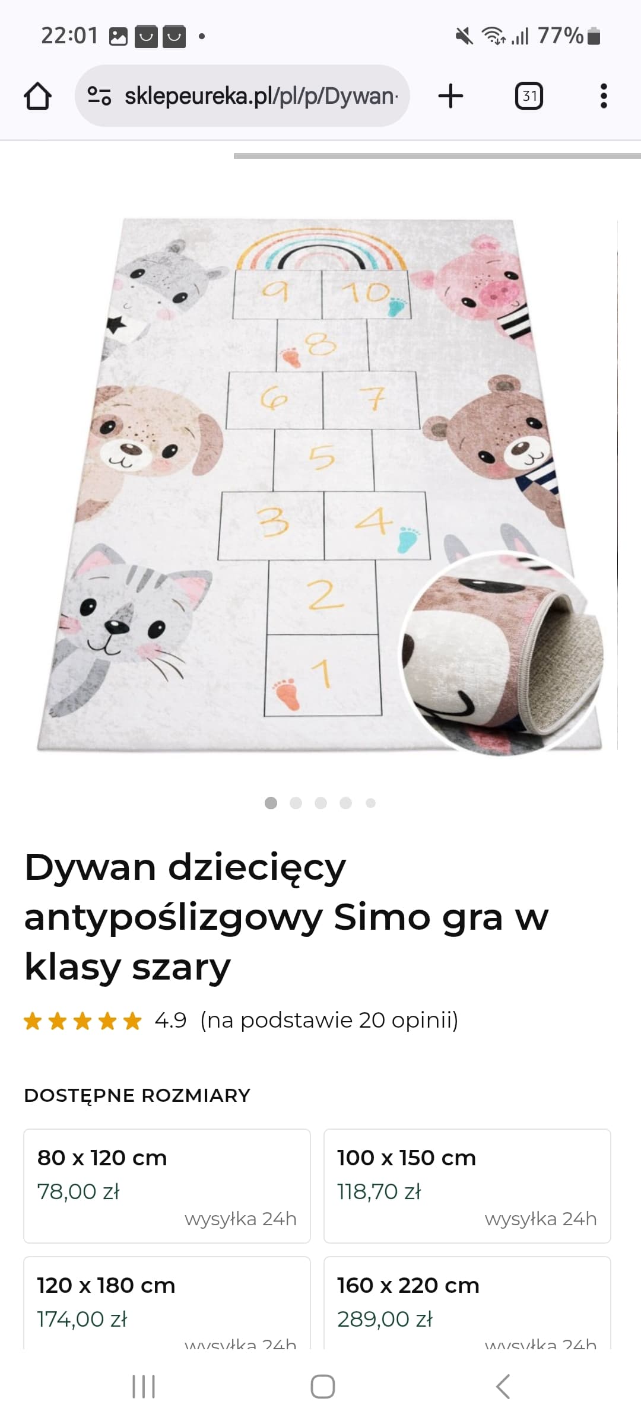The width and height of the screenshot is (641, 1424).
Task: Select the 120 x 180 cm size option
Action: [167, 1303]
